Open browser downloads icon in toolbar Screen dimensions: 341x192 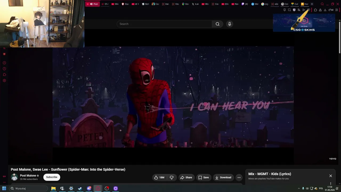pos(325,10)
